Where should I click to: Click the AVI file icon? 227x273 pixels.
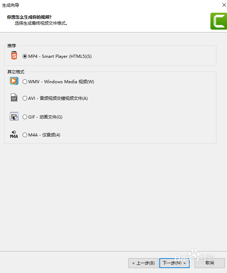14,97
